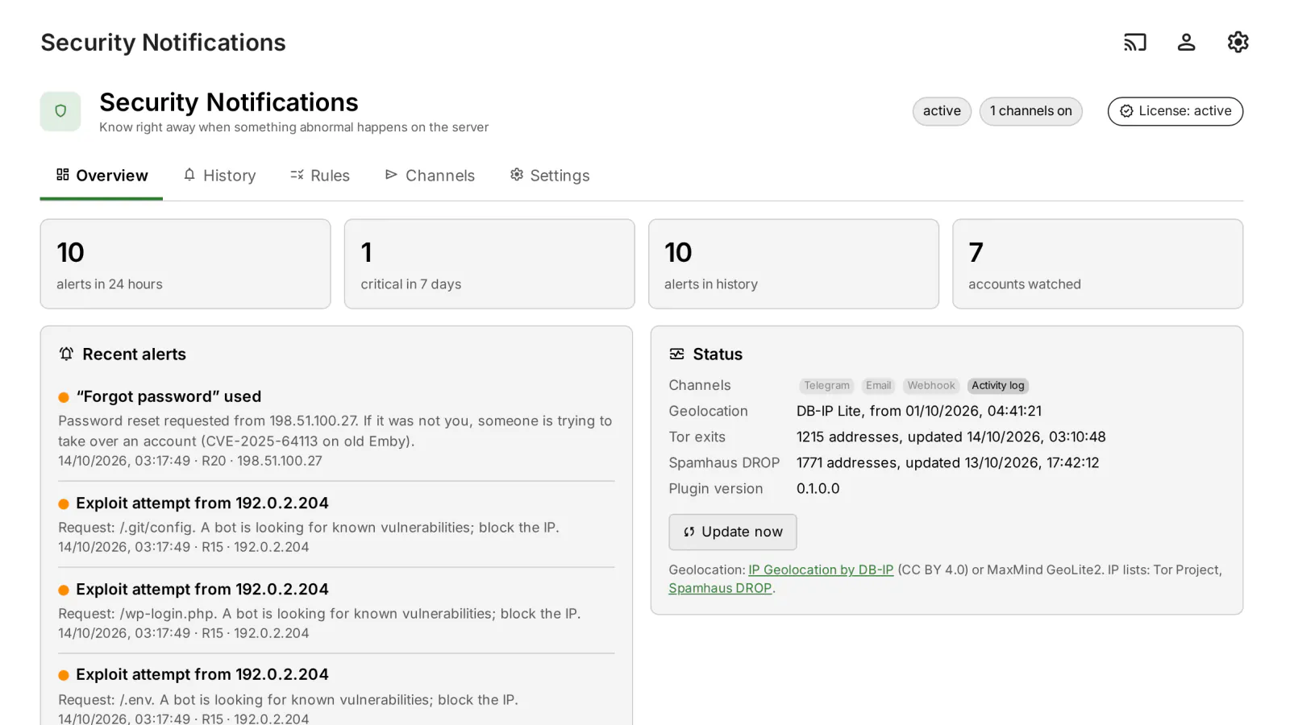The width and height of the screenshot is (1290, 725).
Task: Click the alert text mentioning /.git/config
Action: pyautogui.click(x=309, y=528)
